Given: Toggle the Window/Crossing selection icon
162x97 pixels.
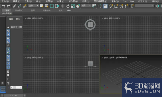Looking at the screenshot, I should (x=57, y=6).
